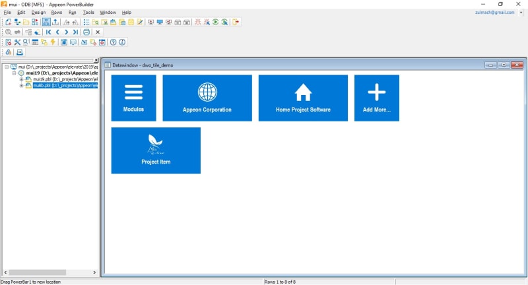Open the Design menu
528x285 pixels.
tap(38, 13)
